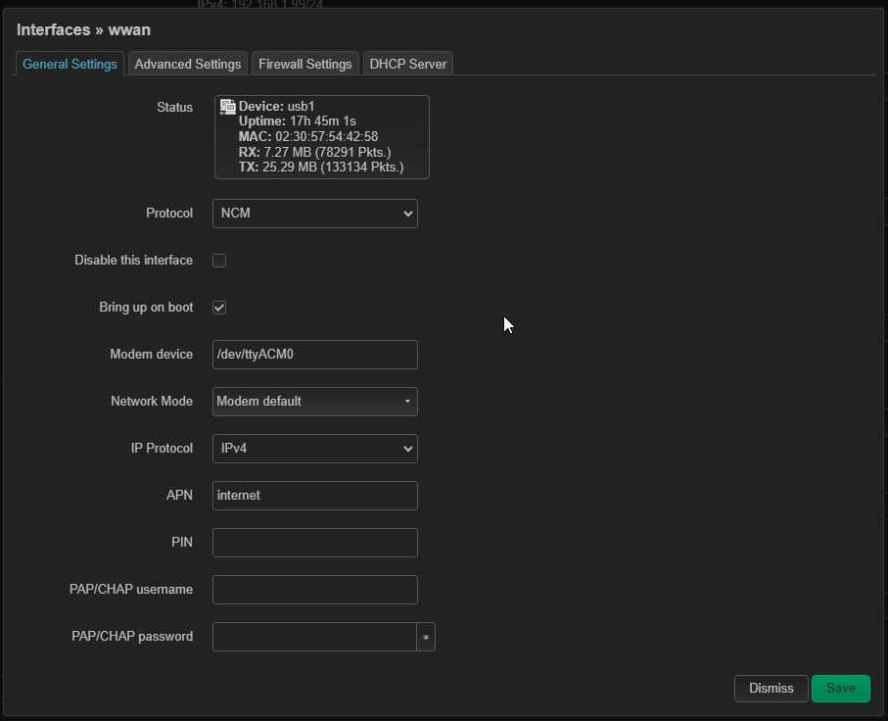Uncheck the 'Bring up on boot' checkbox
The image size is (888, 721).
tap(219, 308)
